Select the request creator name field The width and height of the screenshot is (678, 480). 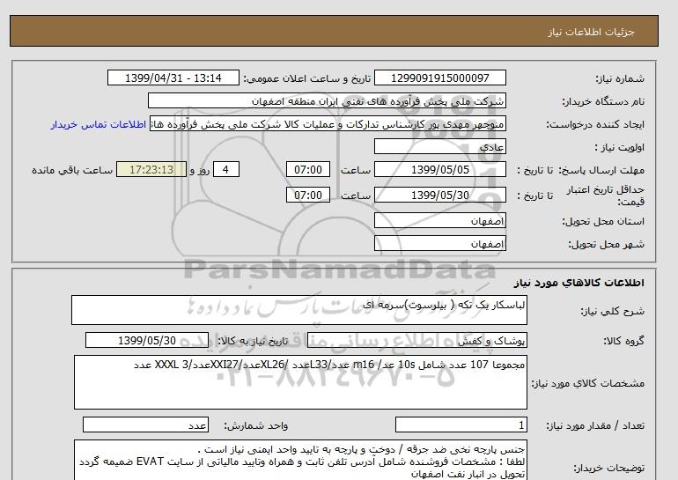pos(328,124)
